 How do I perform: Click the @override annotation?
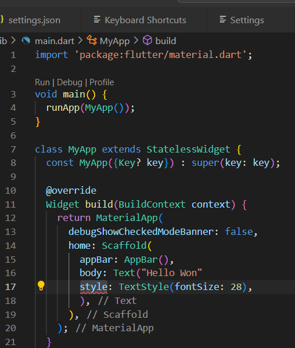click(71, 191)
